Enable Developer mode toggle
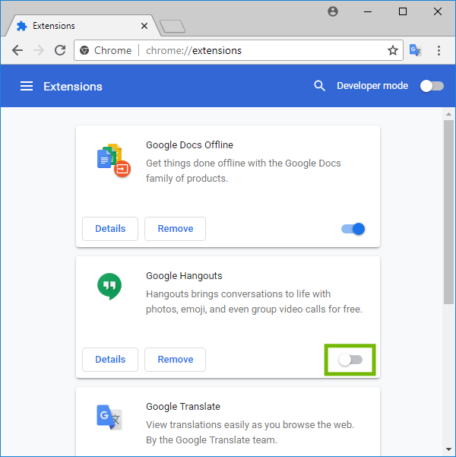The width and height of the screenshot is (456, 457). [432, 86]
